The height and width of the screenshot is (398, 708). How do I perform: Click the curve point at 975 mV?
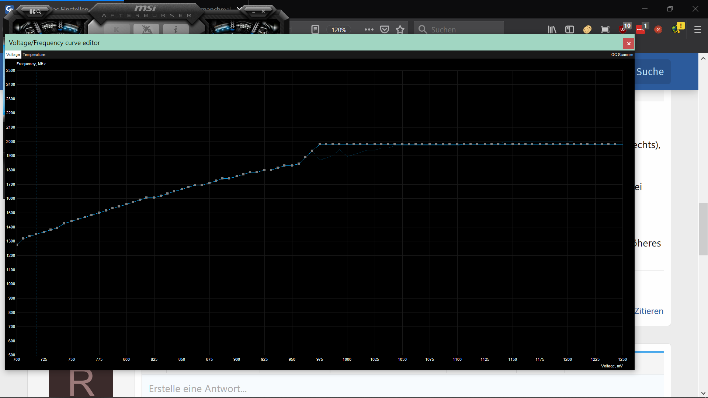click(320, 144)
